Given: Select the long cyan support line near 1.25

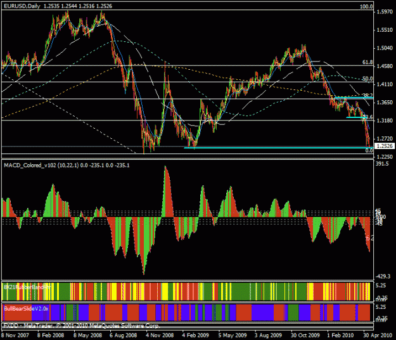Looking at the screenshot, I should tap(278, 148).
